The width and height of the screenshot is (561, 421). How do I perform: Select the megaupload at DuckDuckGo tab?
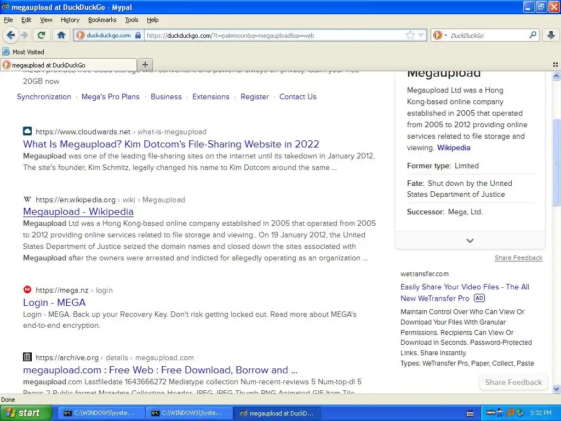point(68,65)
